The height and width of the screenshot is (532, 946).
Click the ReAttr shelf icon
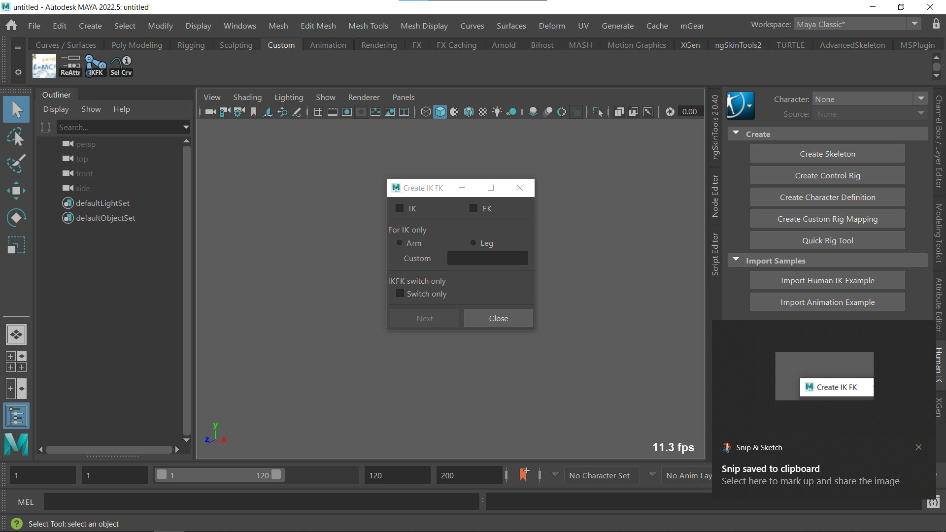(70, 66)
